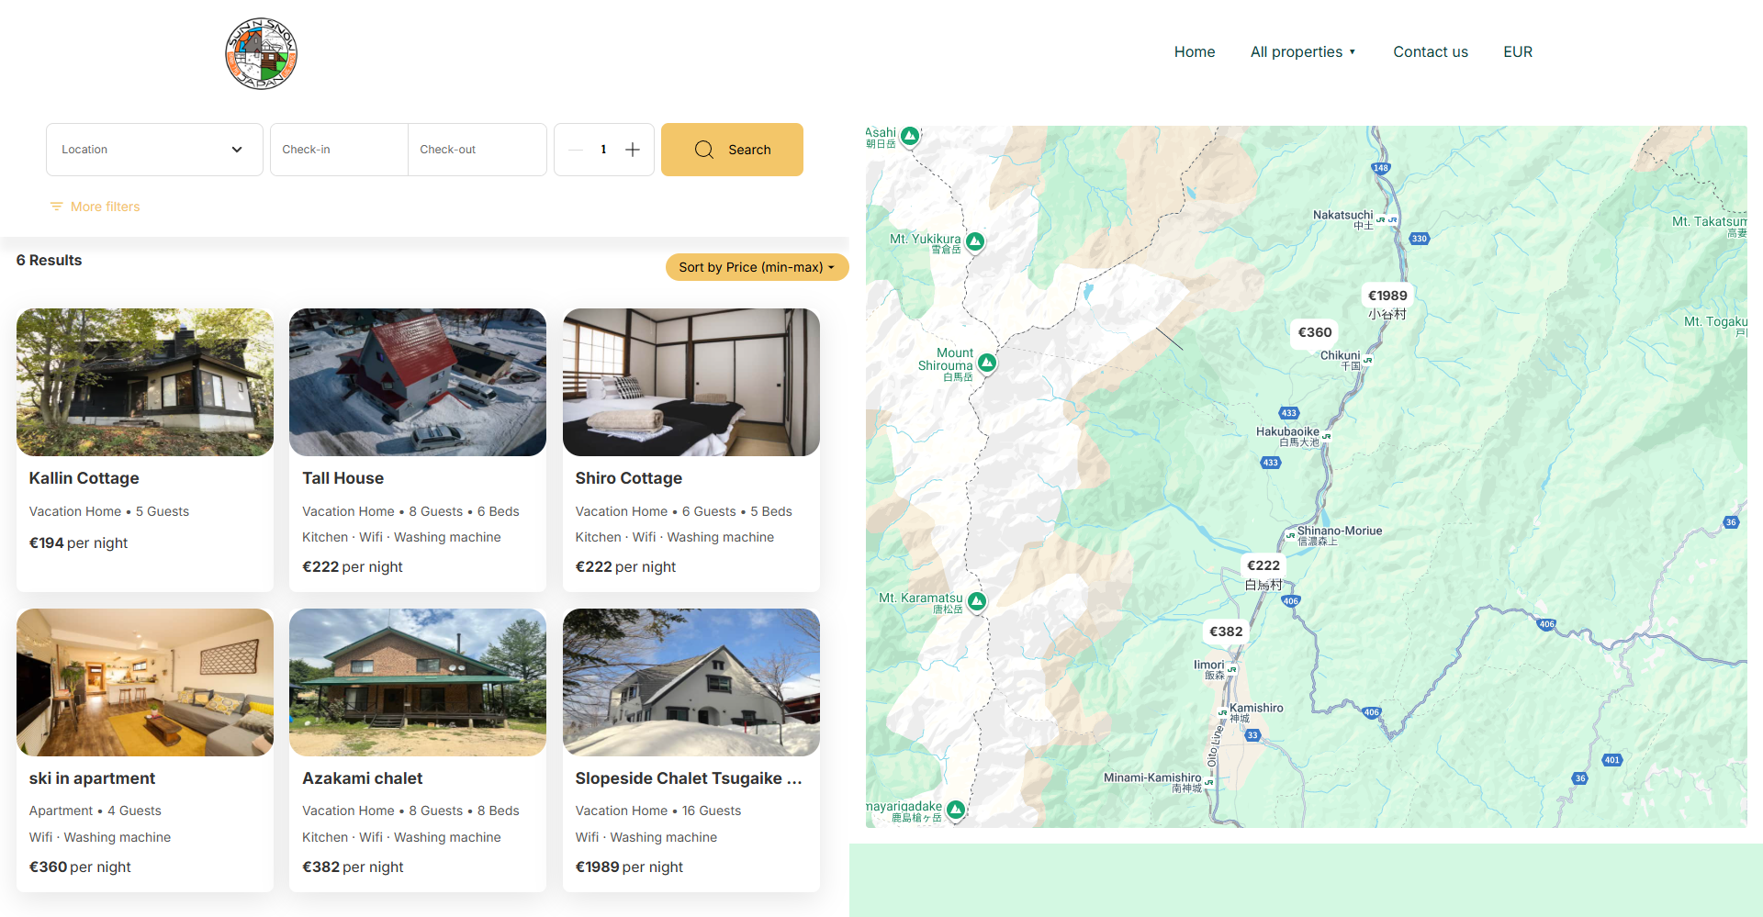Click the Mt. Karamatsu peak icon
This screenshot has height=917, width=1763.
pos(976,601)
